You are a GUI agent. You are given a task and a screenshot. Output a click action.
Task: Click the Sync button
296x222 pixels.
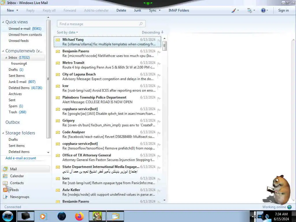pyautogui.click(x=153, y=10)
